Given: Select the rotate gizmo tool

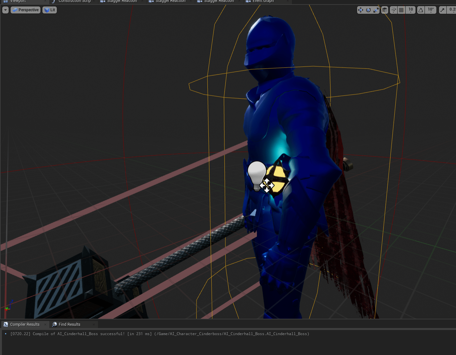Looking at the screenshot, I should click(368, 10).
